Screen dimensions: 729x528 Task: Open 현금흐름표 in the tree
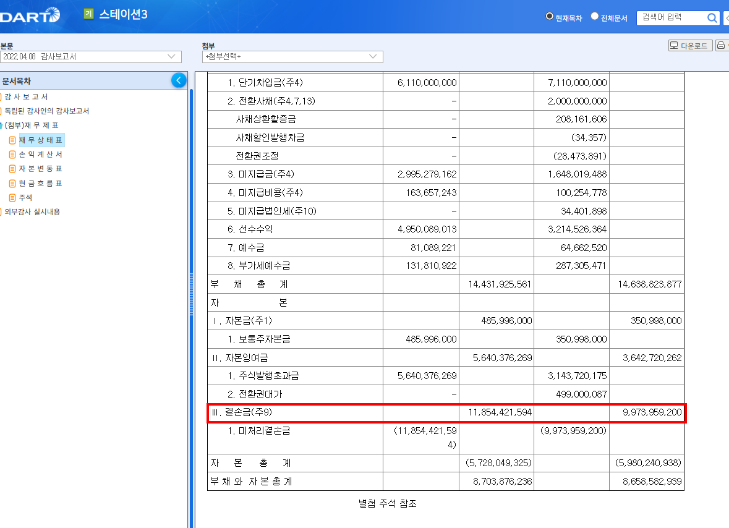click(41, 184)
